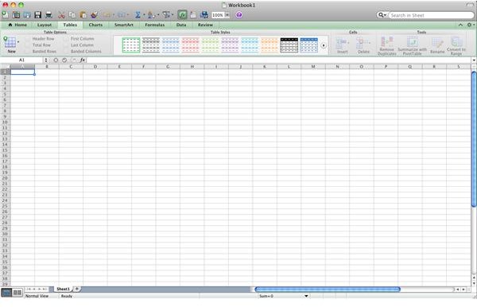
Task: Click the AutoSum sigma icon
Action: [138, 15]
